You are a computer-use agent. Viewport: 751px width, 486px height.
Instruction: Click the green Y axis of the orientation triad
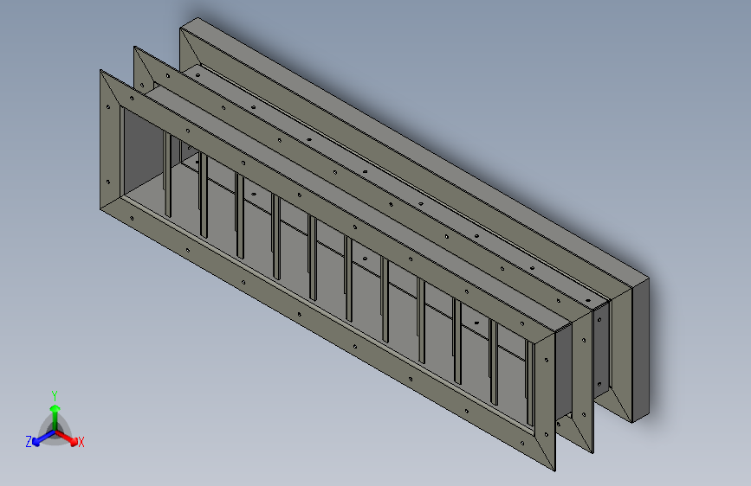tap(55, 419)
